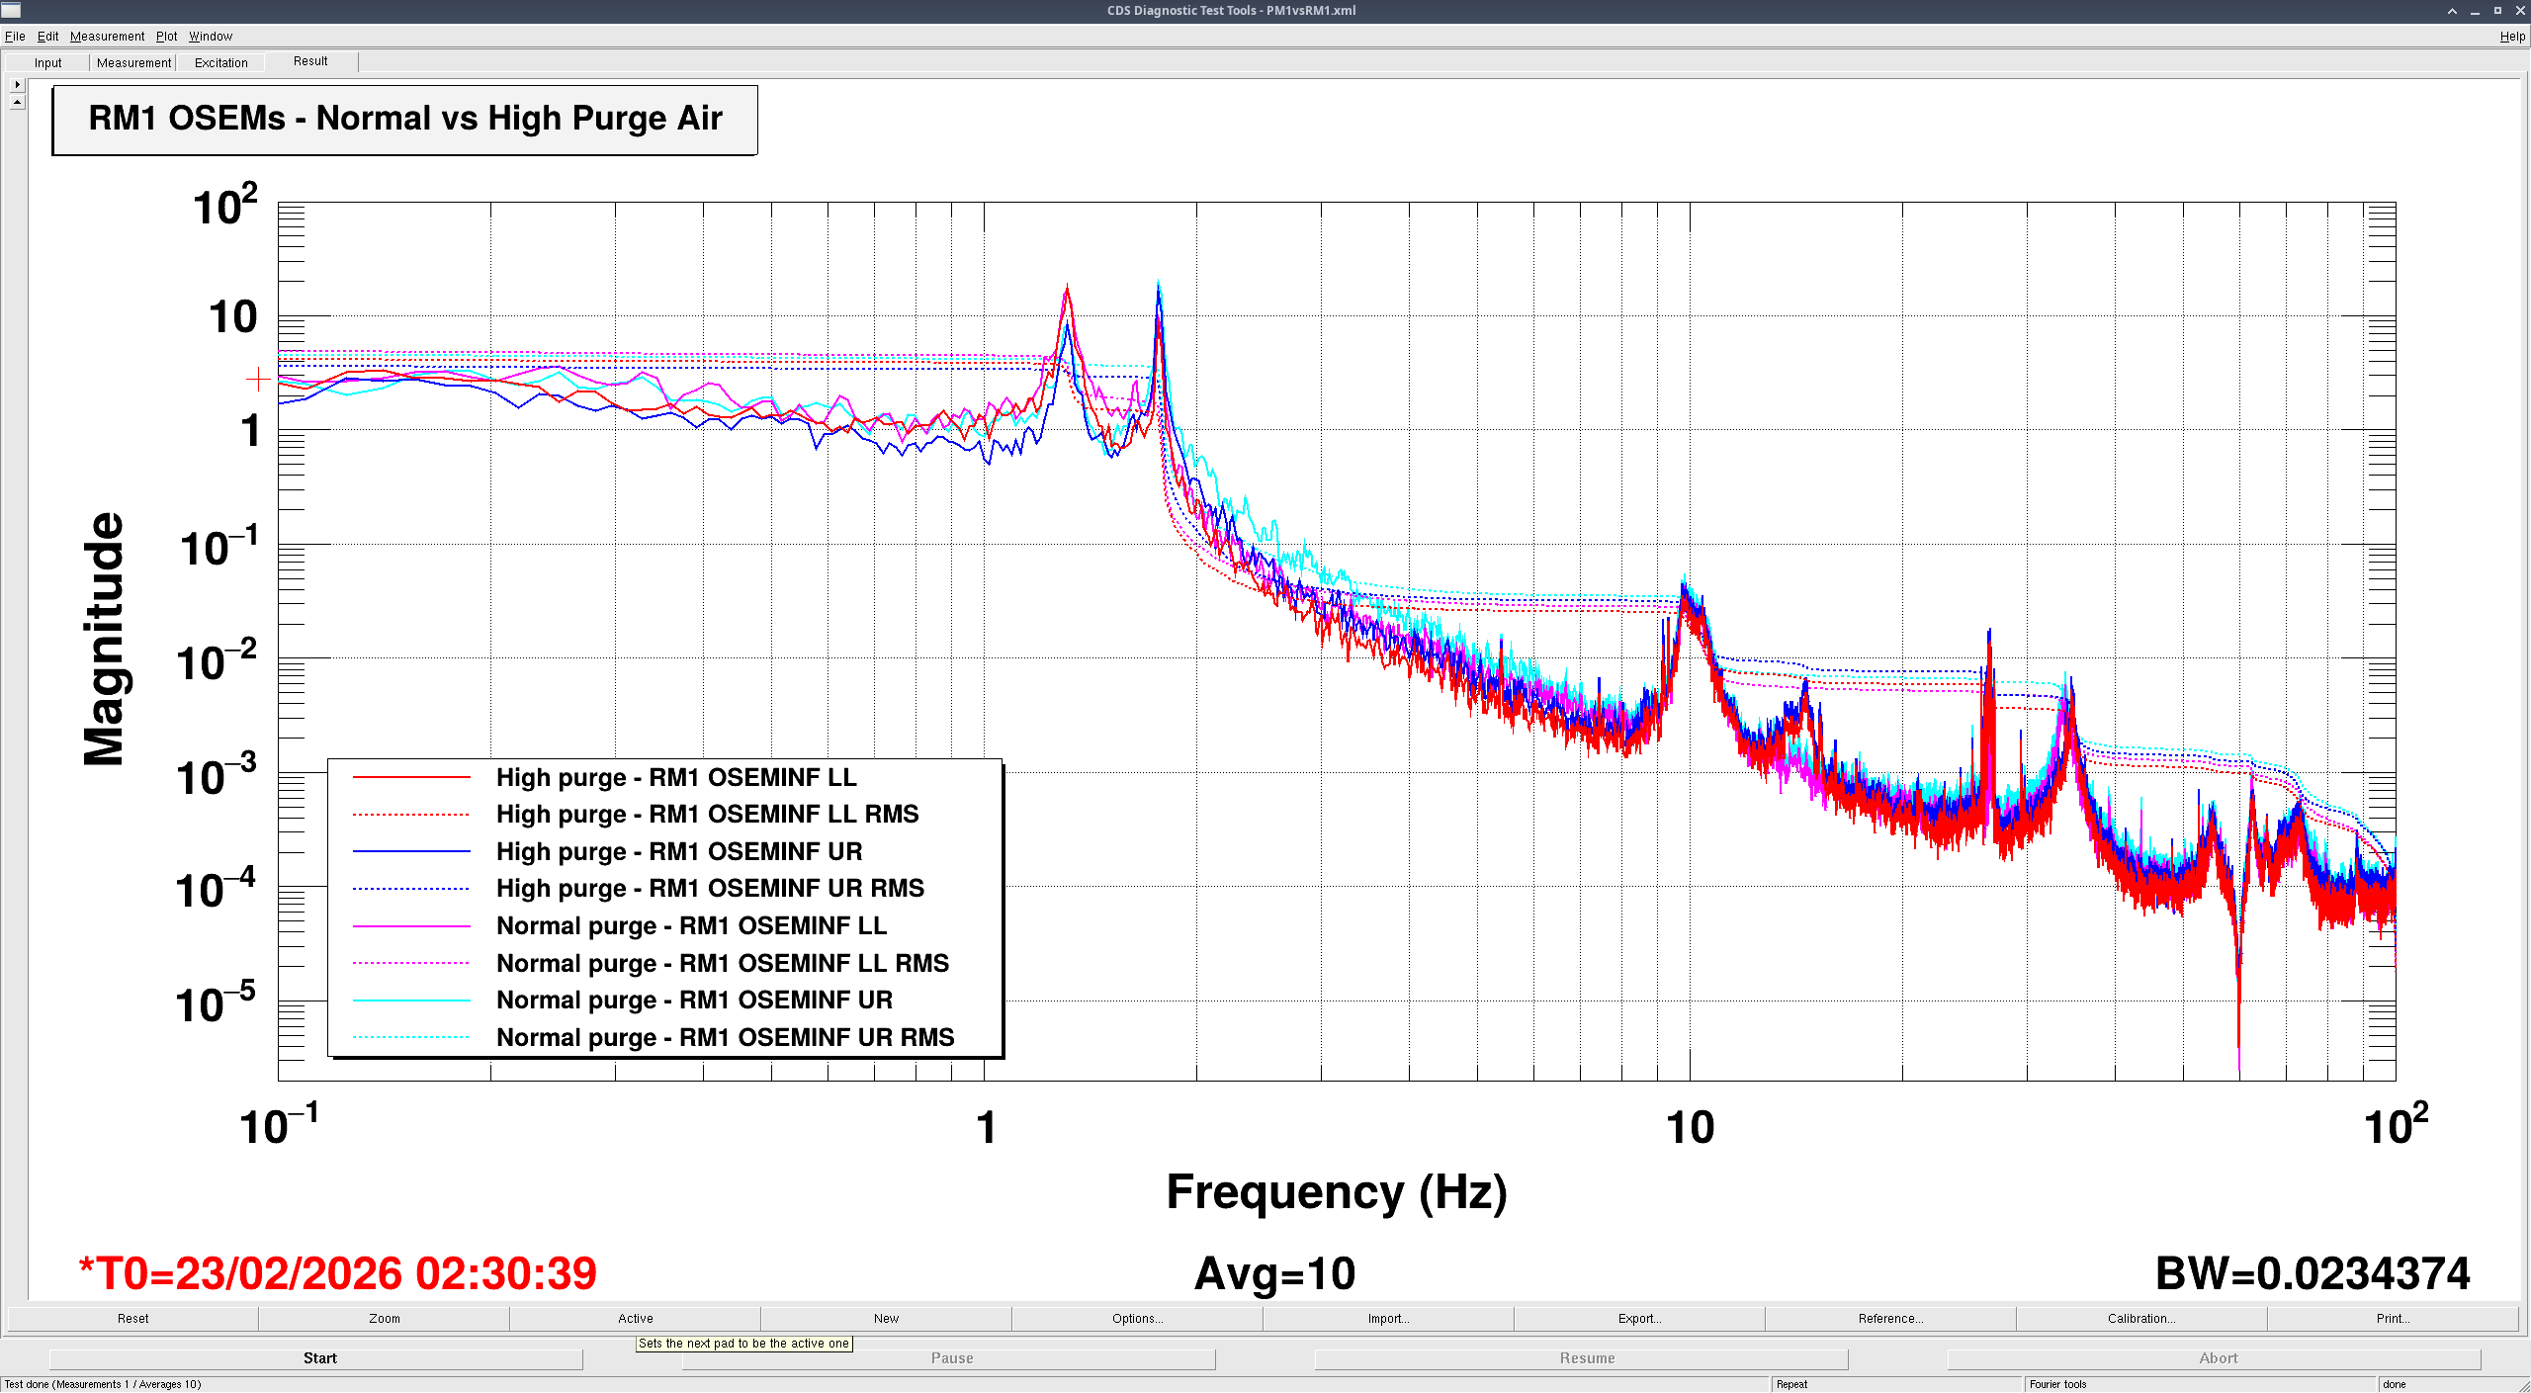This screenshot has height=1393, width=2531.
Task: Open the Plot menu
Action: tap(166, 37)
